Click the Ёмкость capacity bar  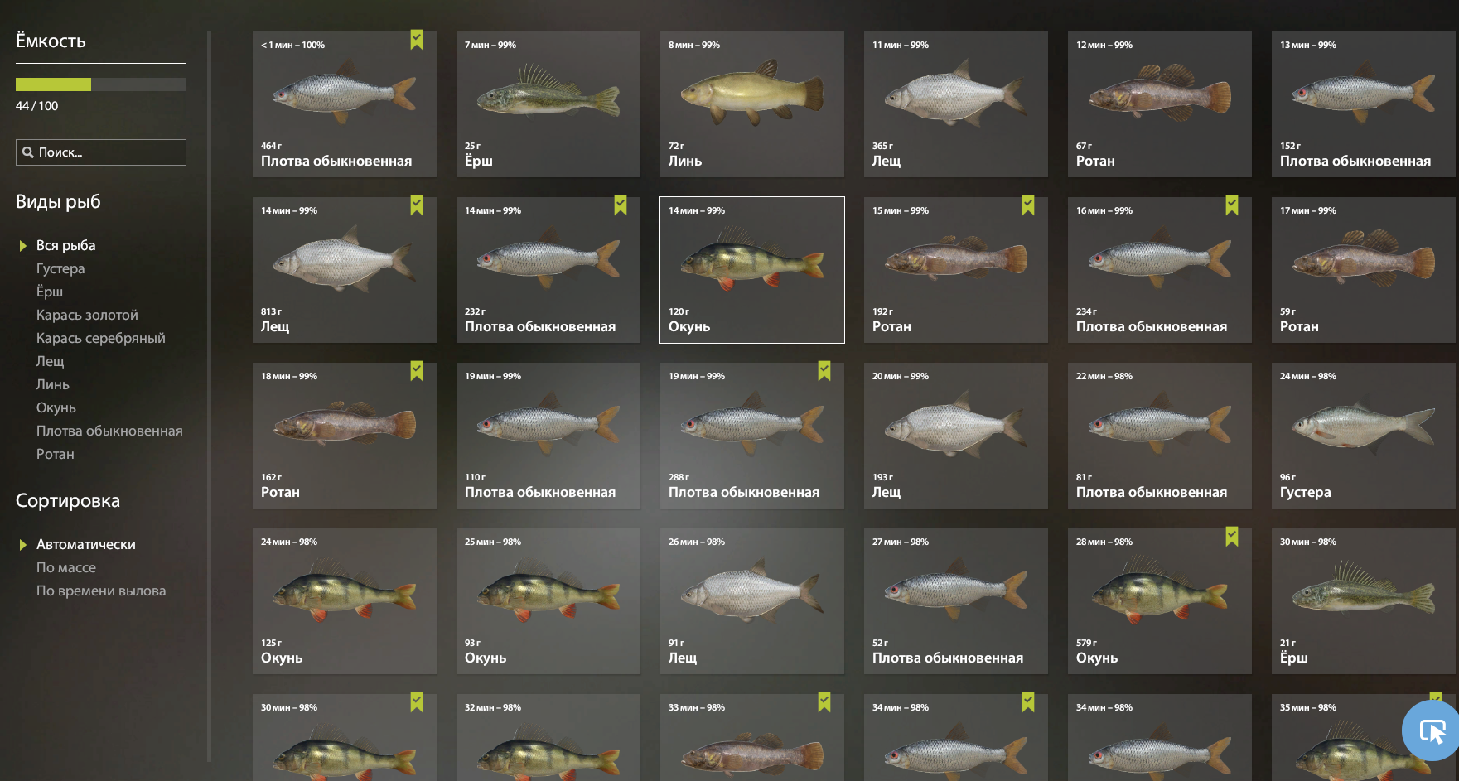point(101,84)
